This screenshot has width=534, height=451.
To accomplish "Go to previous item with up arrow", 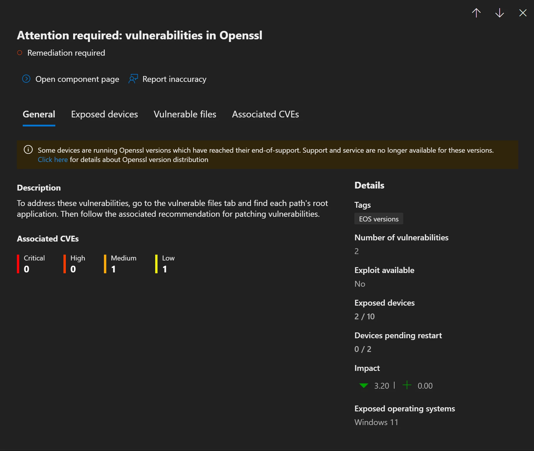I will pos(476,13).
